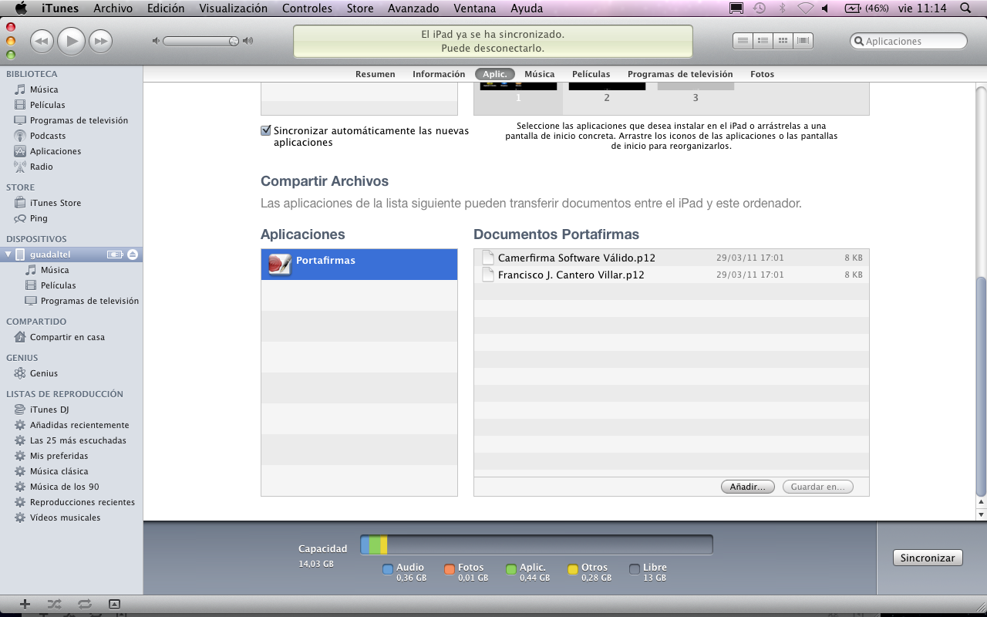Click the Añadir... button
987x617 pixels.
747,487
